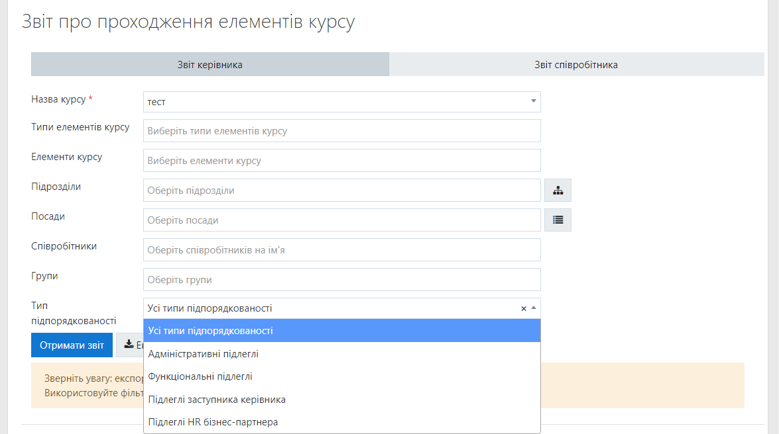Switch to the 'Звіт співробітника' tab
Viewport: 779px width, 434px height.
(x=576, y=64)
